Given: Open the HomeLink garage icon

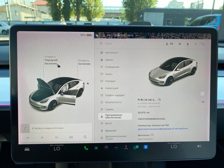Looking at the screenshot, I should point(180,44).
